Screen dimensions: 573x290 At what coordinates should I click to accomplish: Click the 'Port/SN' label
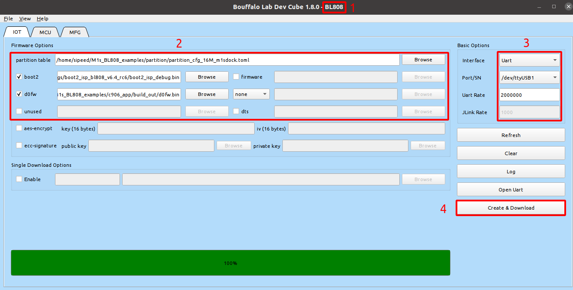click(x=472, y=78)
